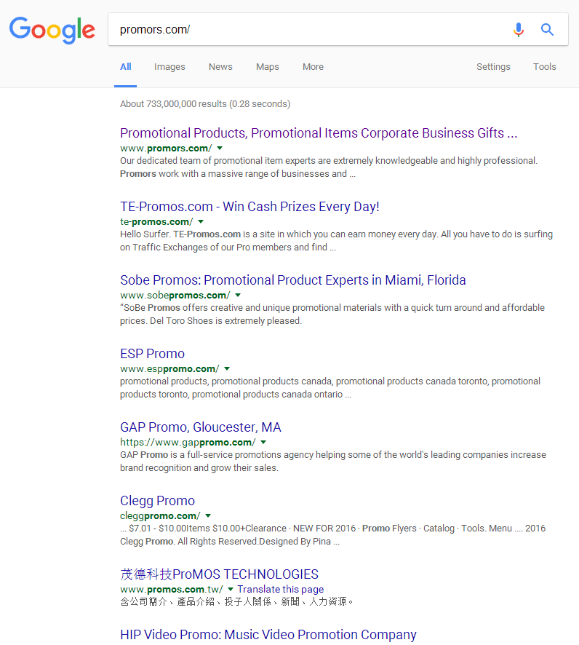
Task: Expand the dropdown arrow beside https://www.gappromo.com/
Action: [263, 442]
